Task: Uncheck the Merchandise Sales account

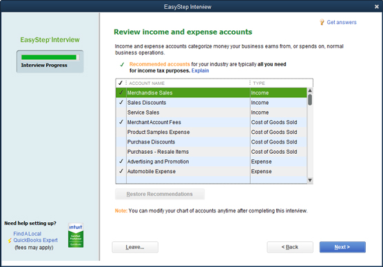Action: point(121,92)
